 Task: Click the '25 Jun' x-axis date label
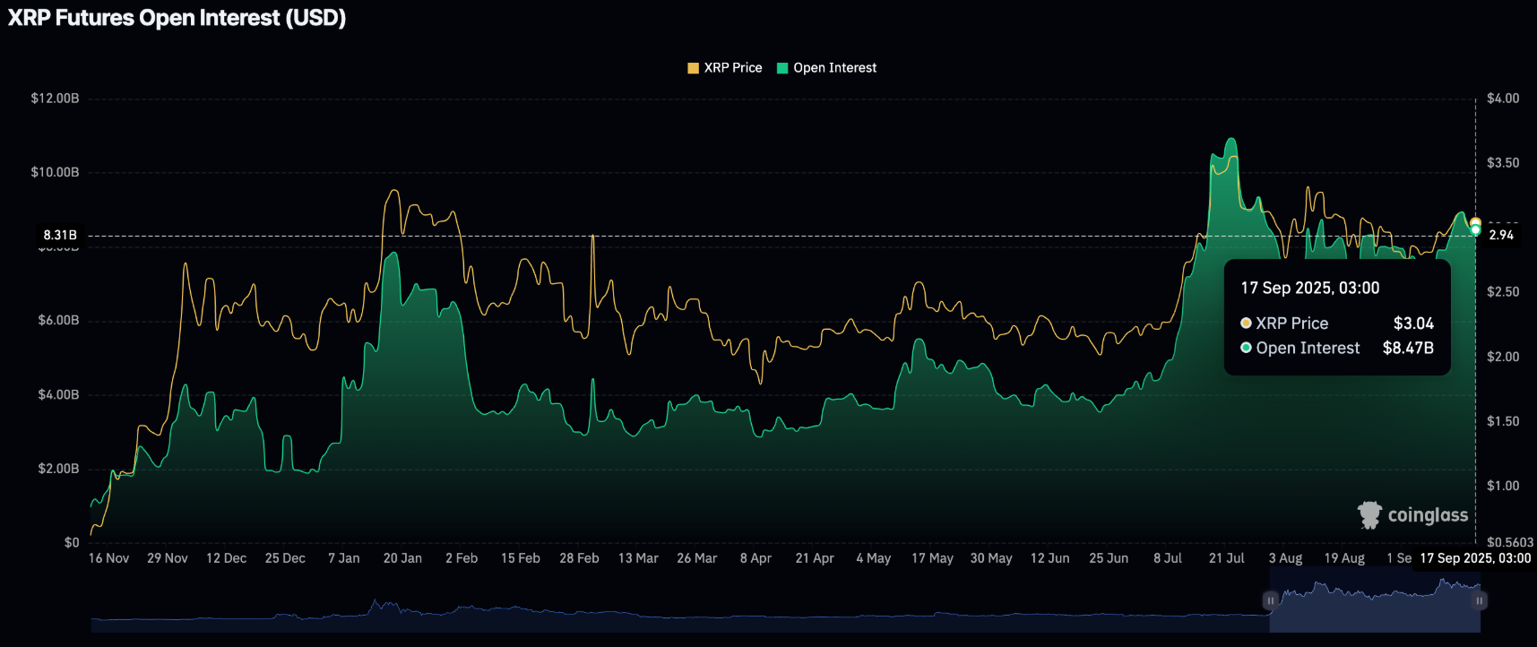(1109, 558)
